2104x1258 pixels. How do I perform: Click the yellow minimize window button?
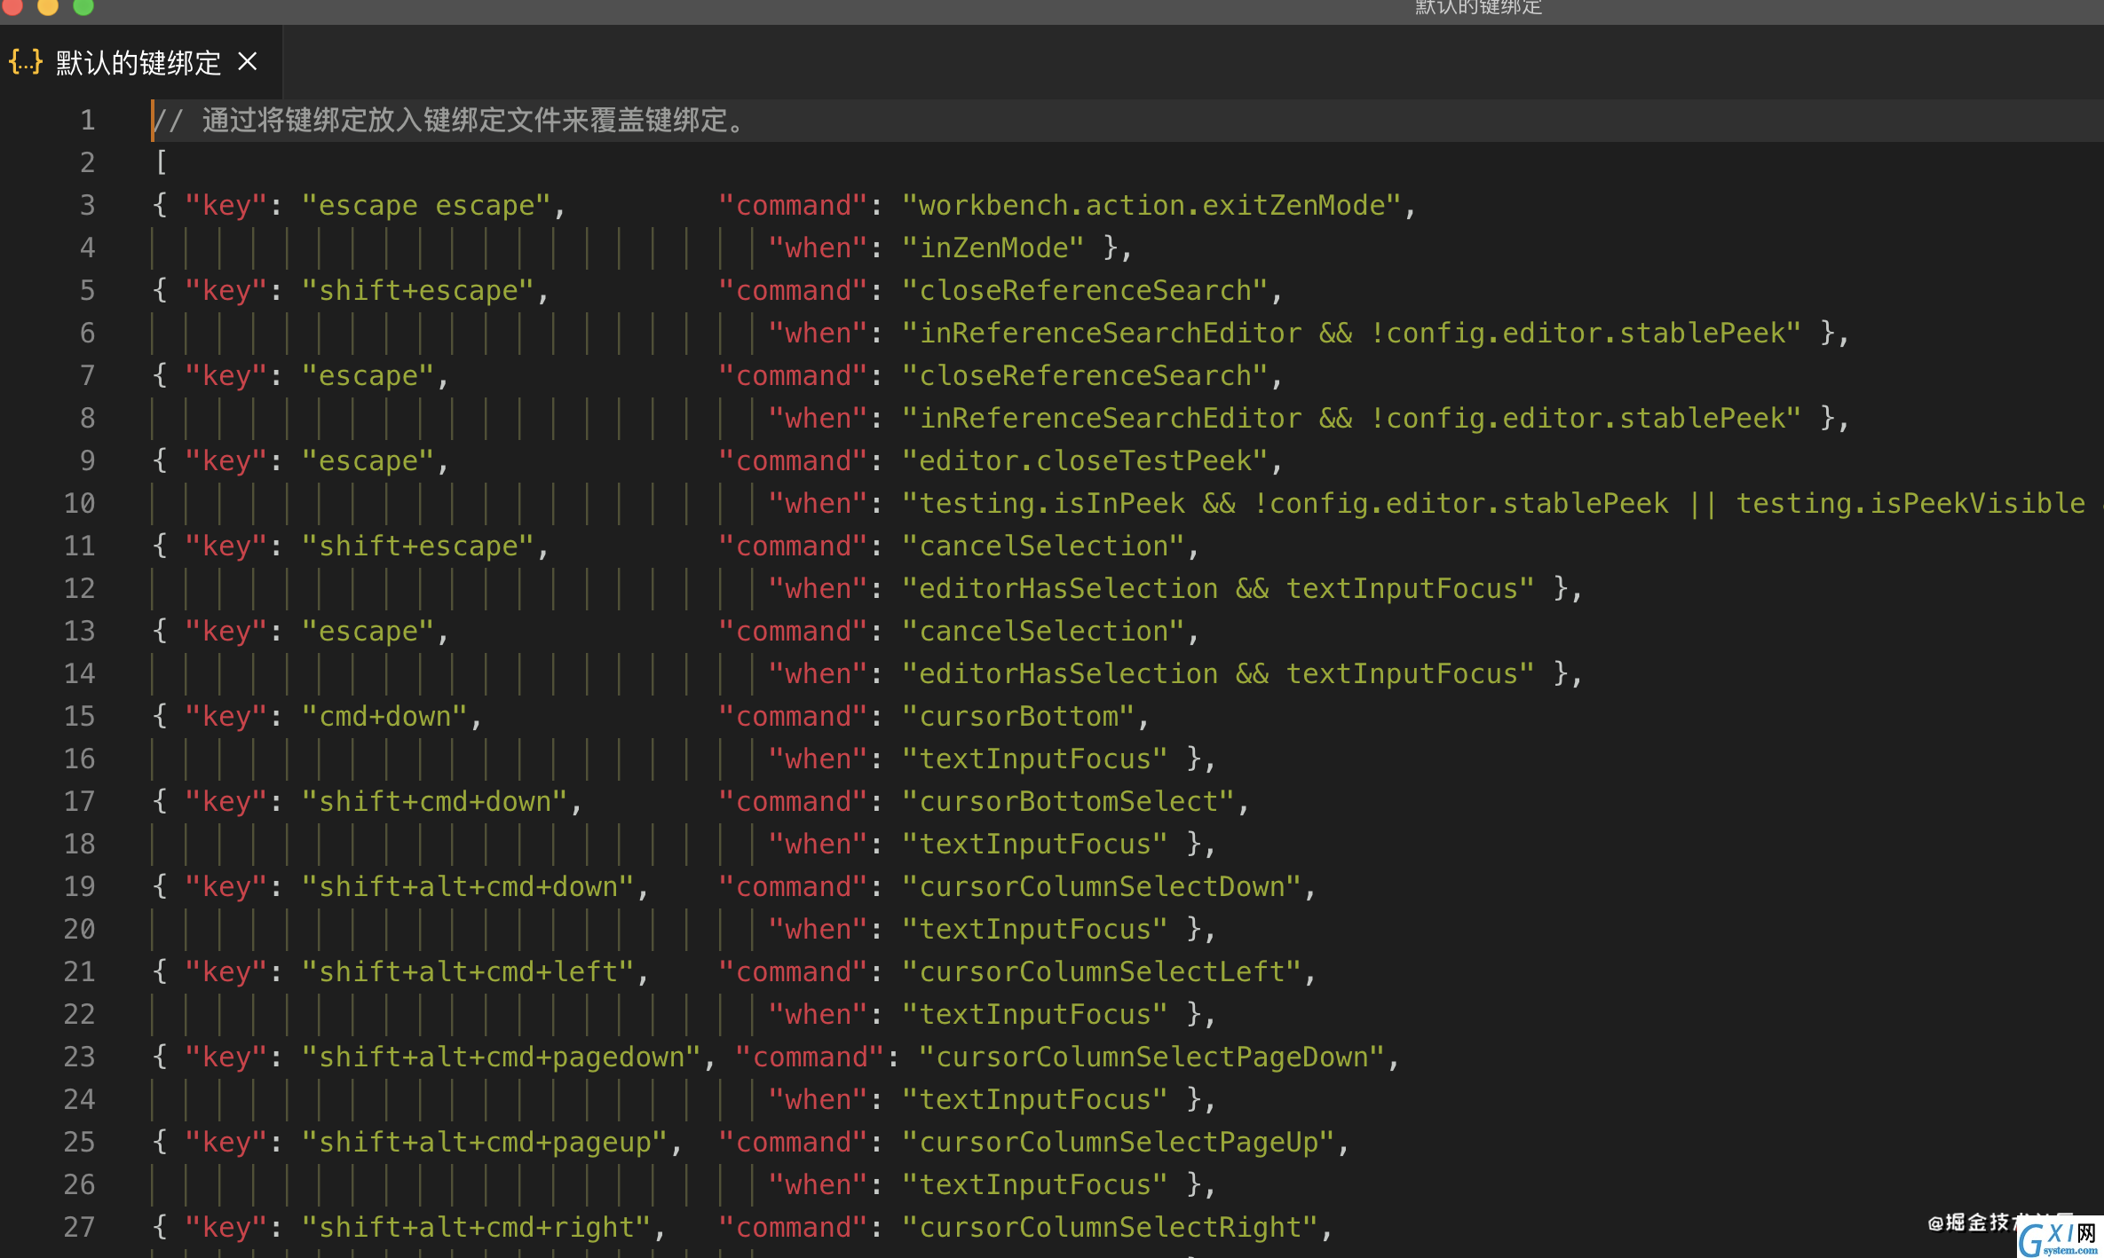tap(48, 6)
